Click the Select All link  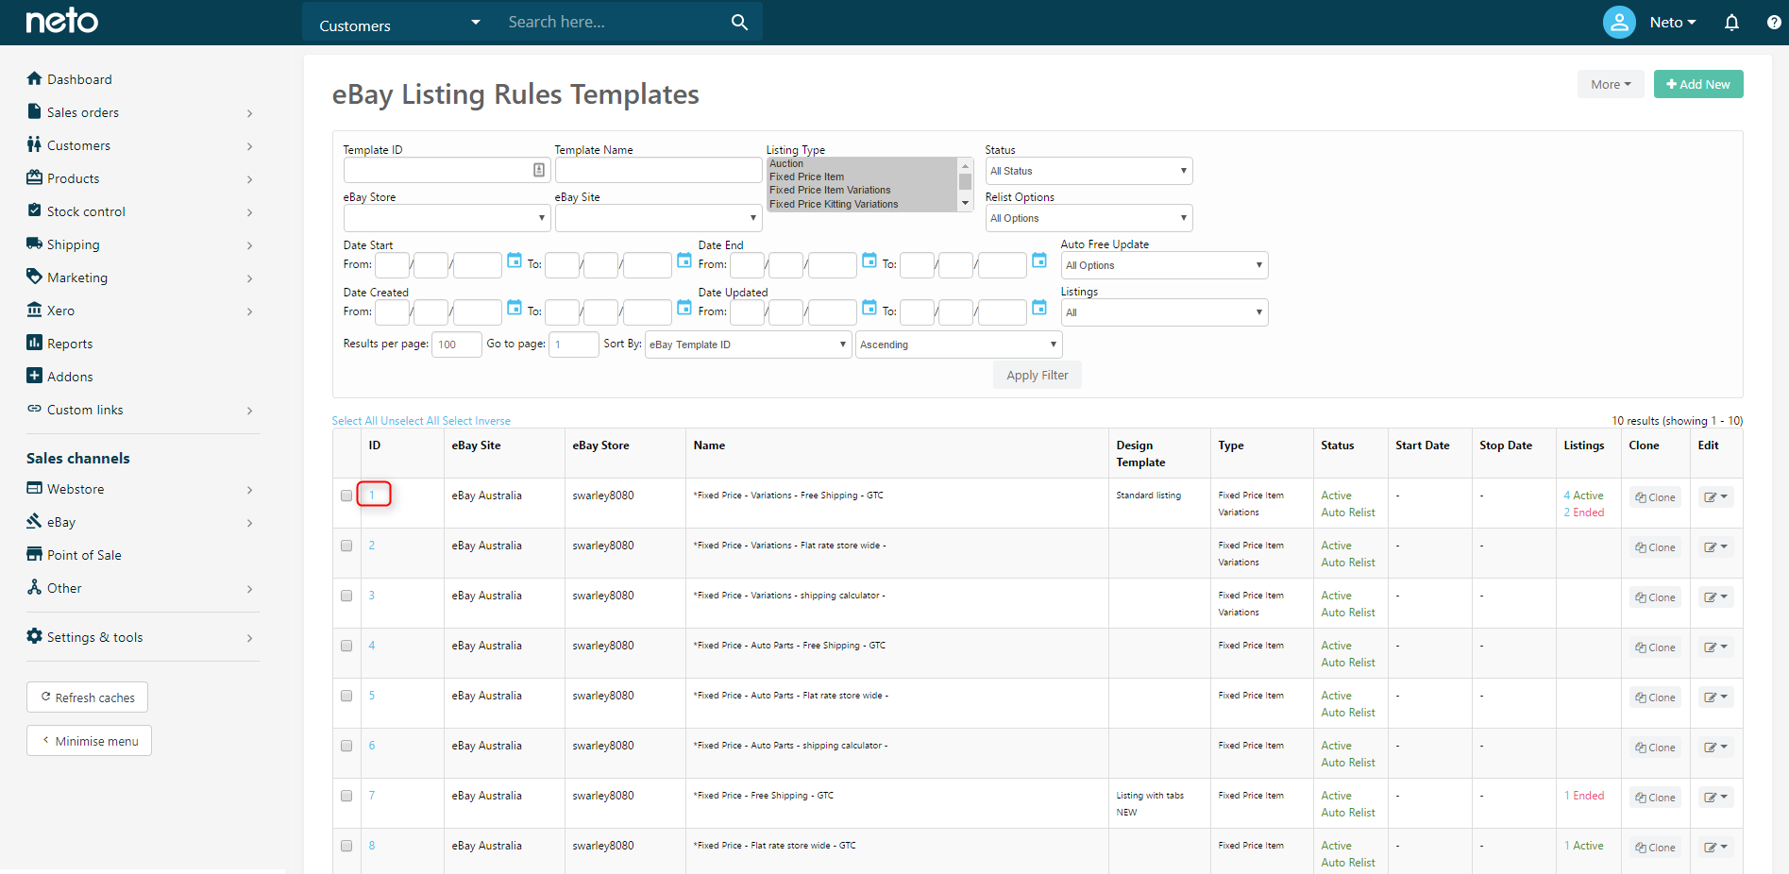(354, 421)
